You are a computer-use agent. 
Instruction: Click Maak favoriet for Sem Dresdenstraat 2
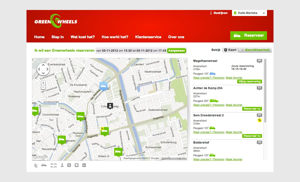[234, 132]
